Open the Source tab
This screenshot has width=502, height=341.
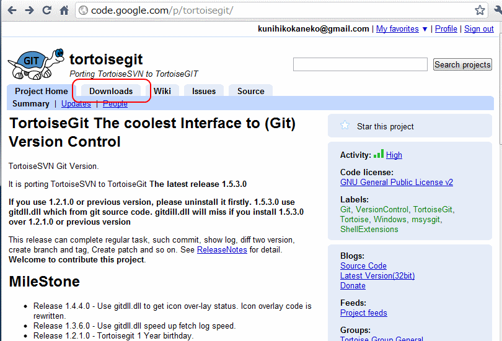[x=250, y=91]
